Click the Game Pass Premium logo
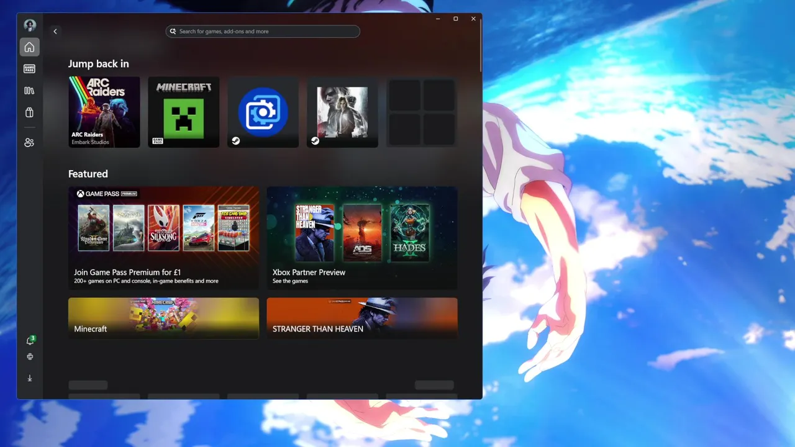 [x=107, y=194]
